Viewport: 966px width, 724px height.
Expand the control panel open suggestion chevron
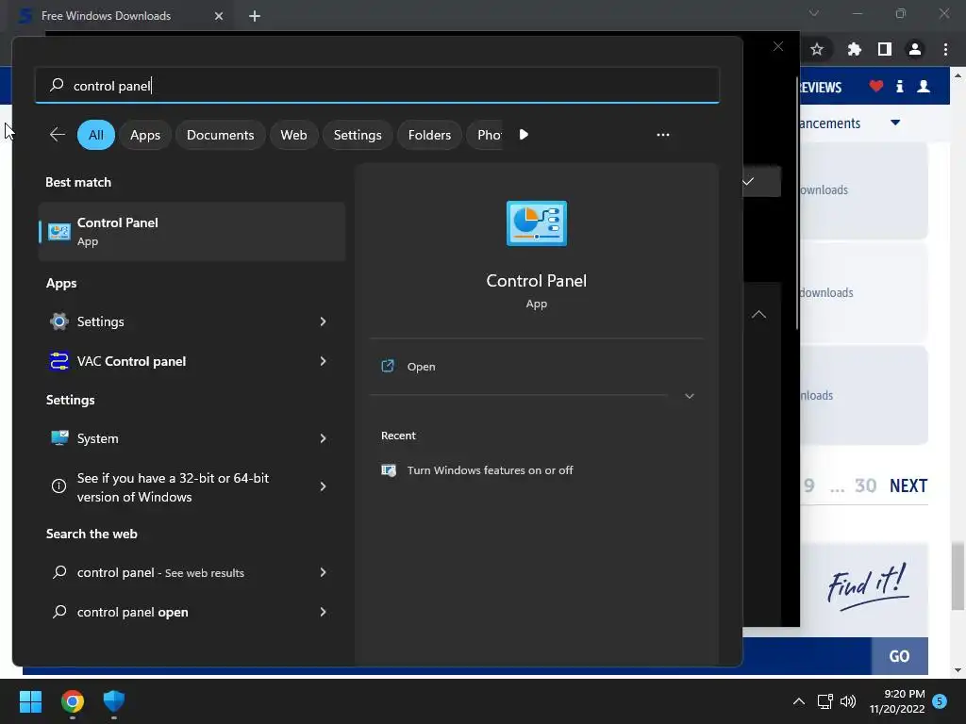(x=323, y=612)
